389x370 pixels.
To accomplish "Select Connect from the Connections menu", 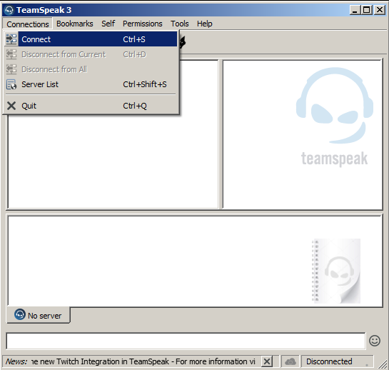I will 91,39.
